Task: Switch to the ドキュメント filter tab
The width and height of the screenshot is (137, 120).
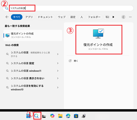Action: pos(45,17)
